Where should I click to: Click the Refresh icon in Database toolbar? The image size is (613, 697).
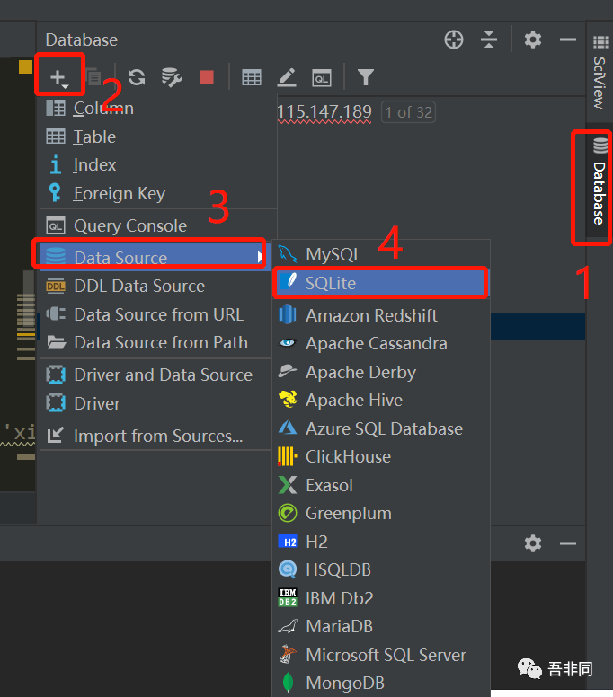137,77
